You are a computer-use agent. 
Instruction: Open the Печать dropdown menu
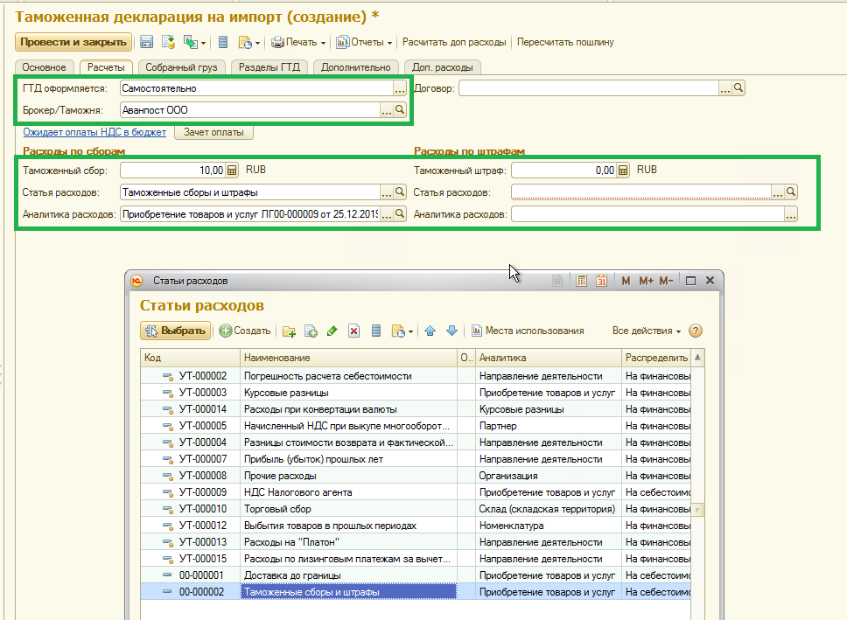[x=298, y=42]
